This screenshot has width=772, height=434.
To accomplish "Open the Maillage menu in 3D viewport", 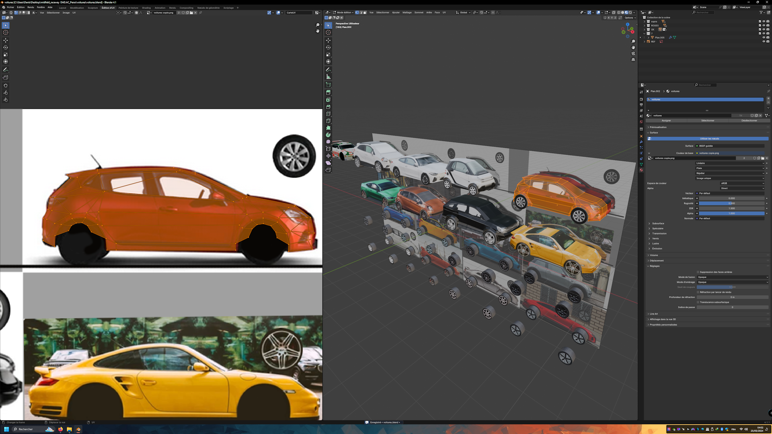I will point(407,12).
